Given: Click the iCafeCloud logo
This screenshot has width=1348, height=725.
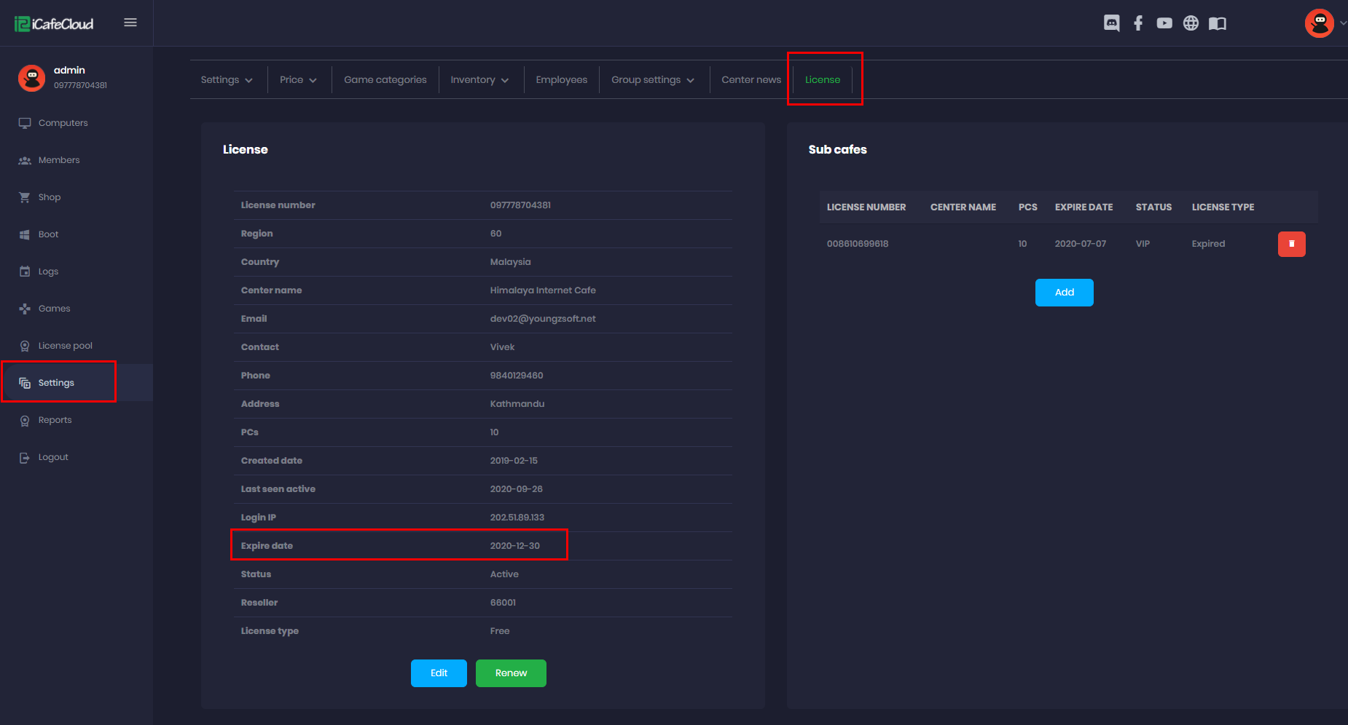Looking at the screenshot, I should (55, 24).
